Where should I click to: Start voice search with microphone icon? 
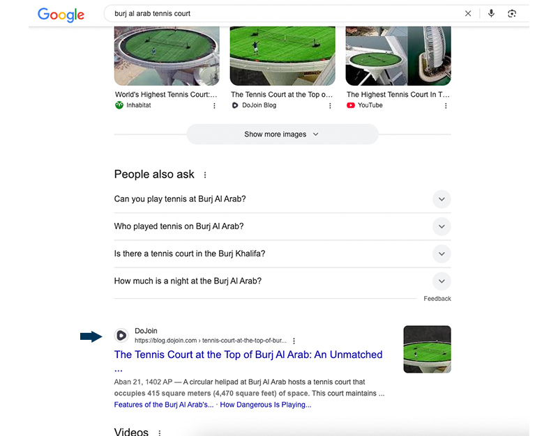click(x=492, y=13)
